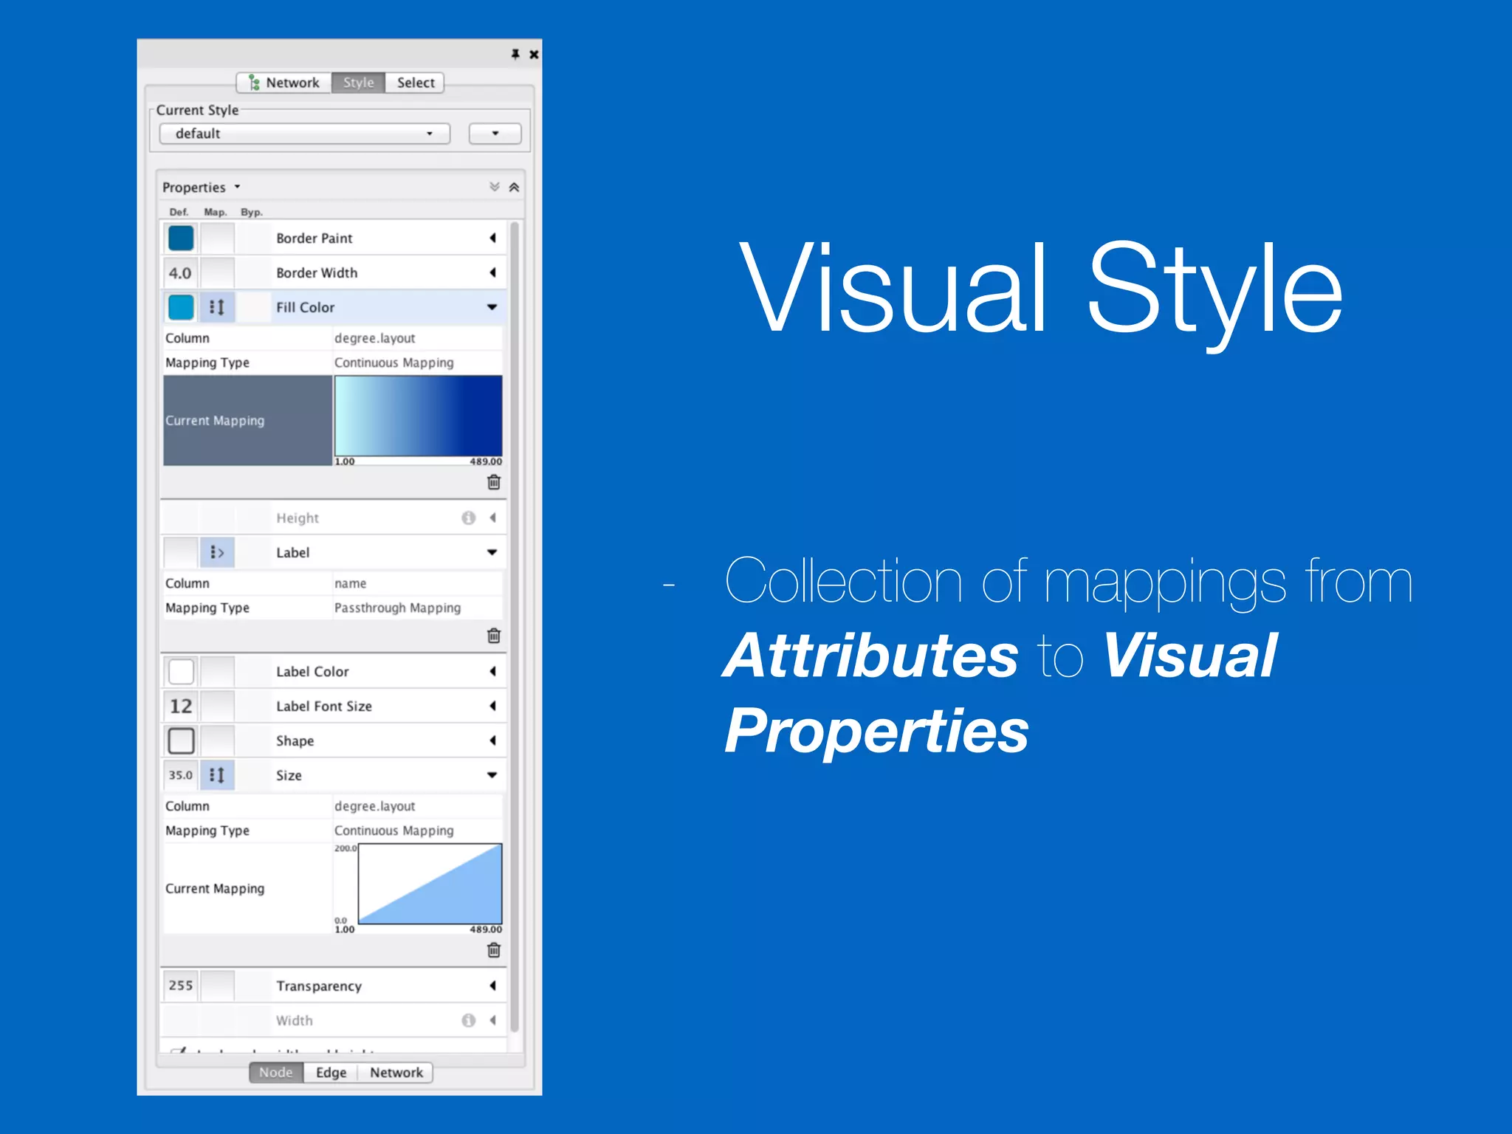Expand the Border Width row arrow
The height and width of the screenshot is (1134, 1512).
pyautogui.click(x=492, y=272)
